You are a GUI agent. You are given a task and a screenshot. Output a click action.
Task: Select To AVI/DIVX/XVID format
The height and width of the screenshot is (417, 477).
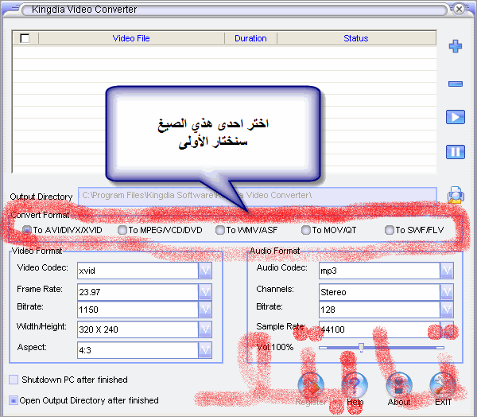[x=27, y=230]
